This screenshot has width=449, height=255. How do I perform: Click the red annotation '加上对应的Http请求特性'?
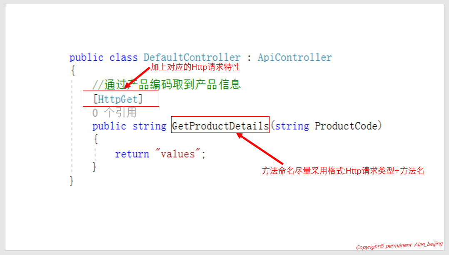[195, 67]
